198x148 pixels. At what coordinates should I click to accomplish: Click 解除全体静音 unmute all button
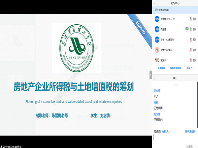[x=176, y=68]
